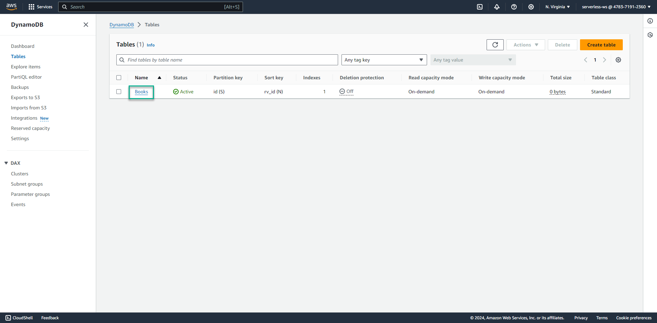Open DAX Clusters
657x323 pixels.
pyautogui.click(x=20, y=174)
